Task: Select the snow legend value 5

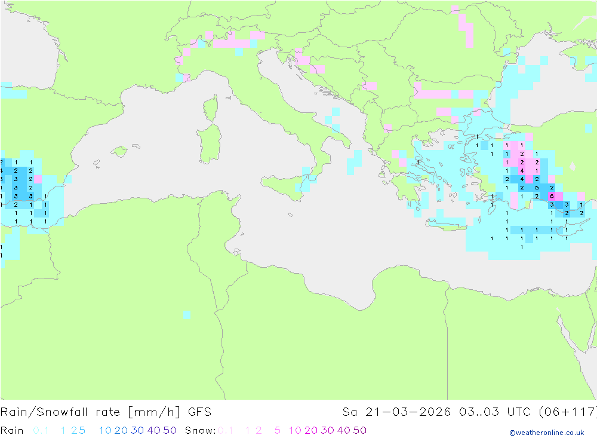Action: click(x=278, y=430)
